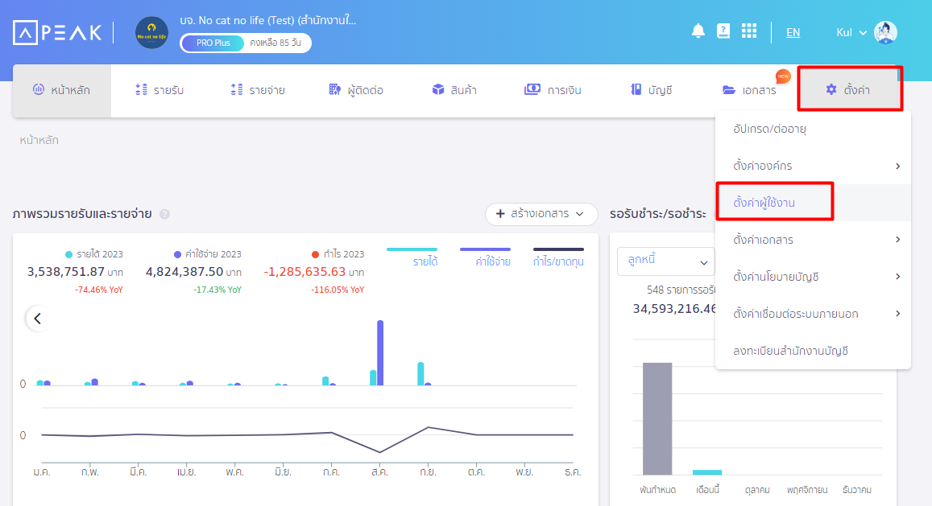This screenshot has height=506, width=932.
Task: Click the -74.46% YoY figure
Action: coord(98,290)
